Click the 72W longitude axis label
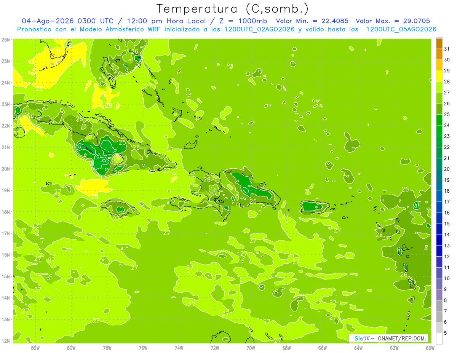 click(215, 348)
